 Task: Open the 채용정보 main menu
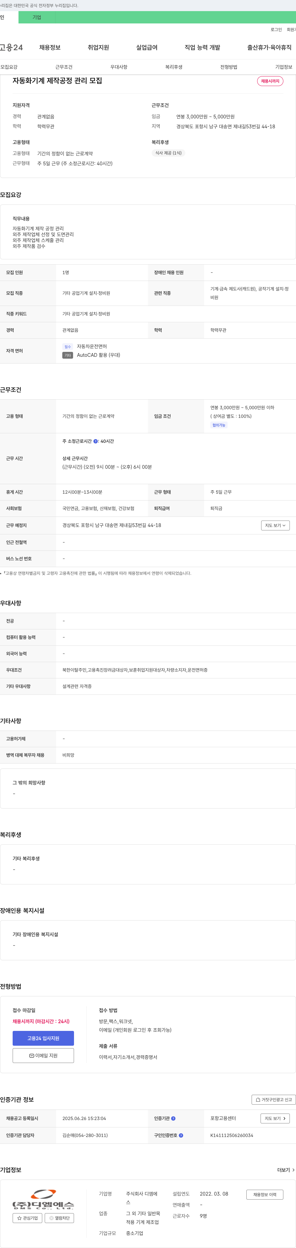coord(50,47)
